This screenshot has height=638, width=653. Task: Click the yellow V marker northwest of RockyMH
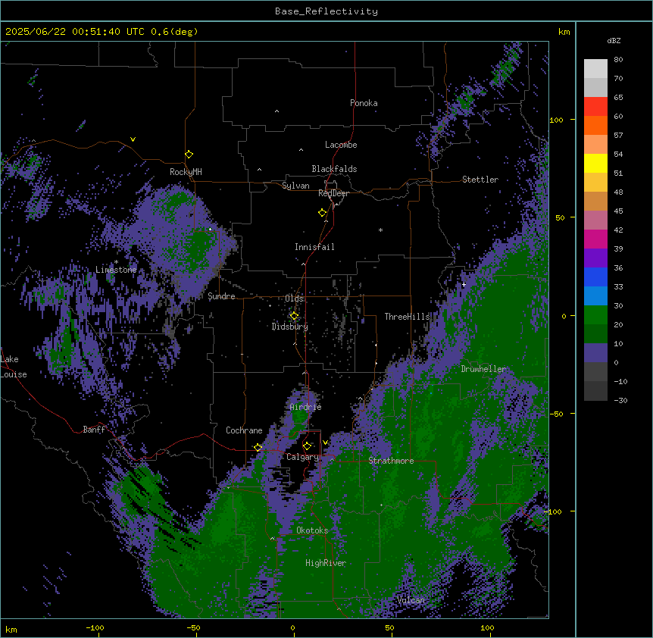(x=133, y=139)
